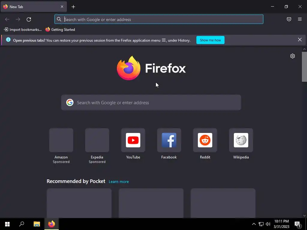
Task: Click the page vertical scrollbar thumb
Action: coord(304,67)
